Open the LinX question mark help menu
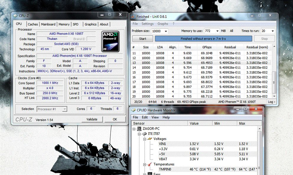This screenshot has width=293, height=175. click(173, 24)
